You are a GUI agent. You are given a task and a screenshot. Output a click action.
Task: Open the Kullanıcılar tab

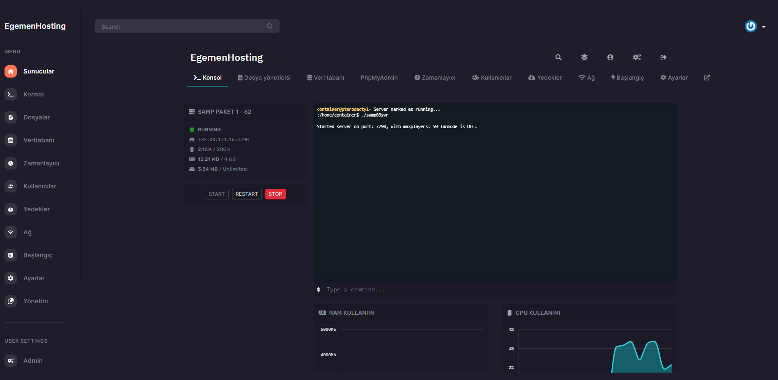coord(492,78)
